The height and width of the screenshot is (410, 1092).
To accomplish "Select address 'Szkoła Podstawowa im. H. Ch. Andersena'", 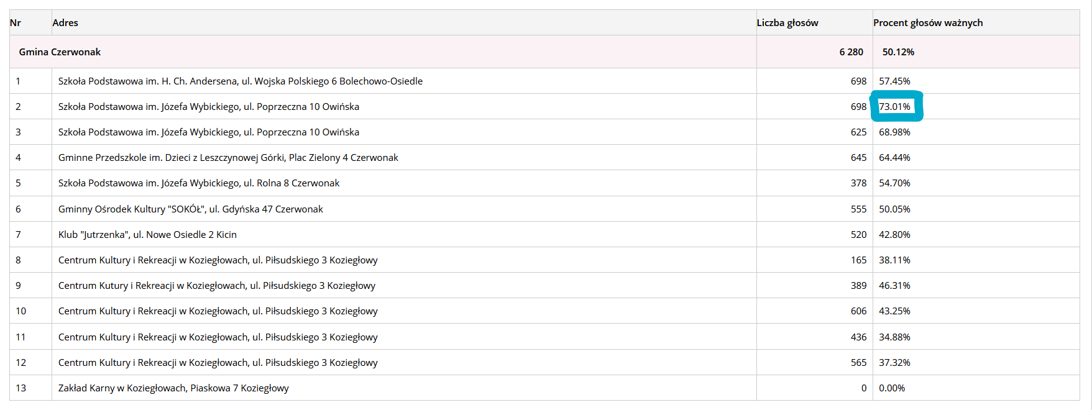I will 241,81.
